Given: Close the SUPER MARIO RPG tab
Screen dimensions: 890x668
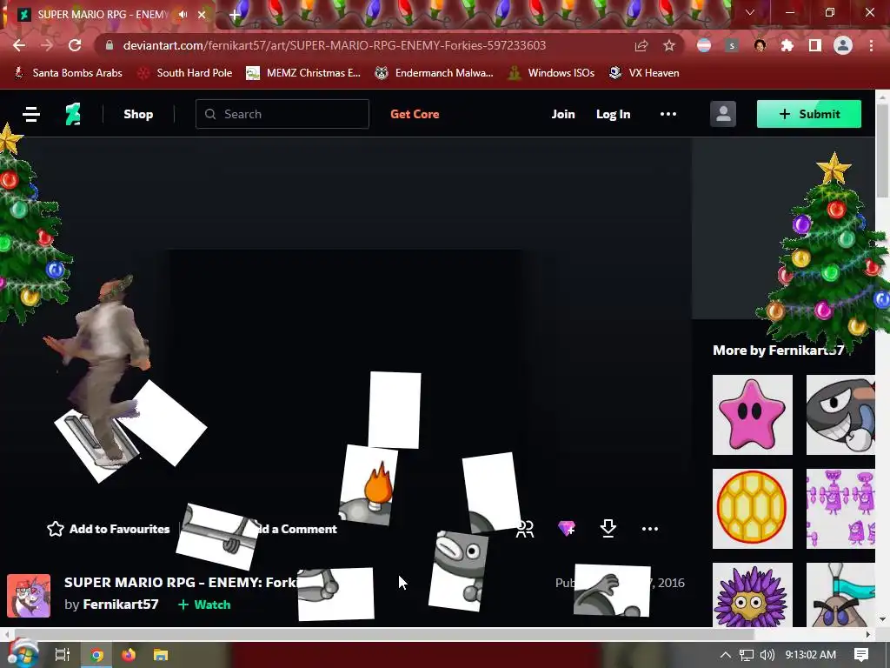Looking at the screenshot, I should pyautogui.click(x=202, y=15).
